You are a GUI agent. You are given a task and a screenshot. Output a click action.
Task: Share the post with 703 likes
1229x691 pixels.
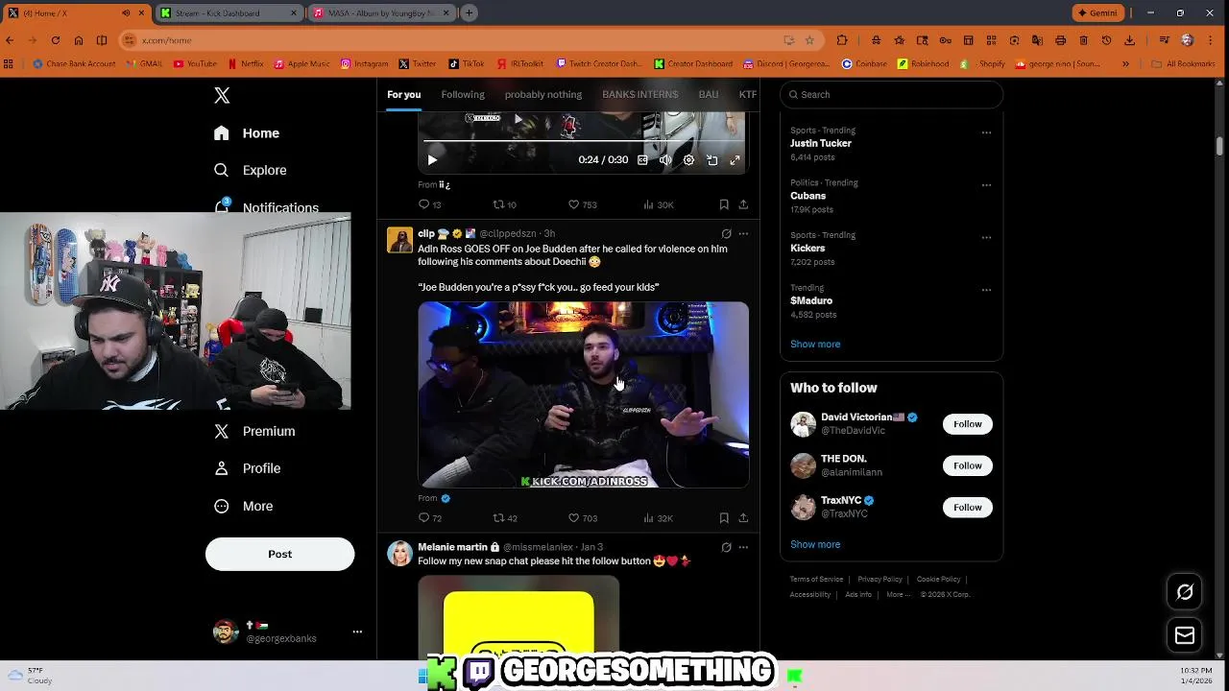743,518
